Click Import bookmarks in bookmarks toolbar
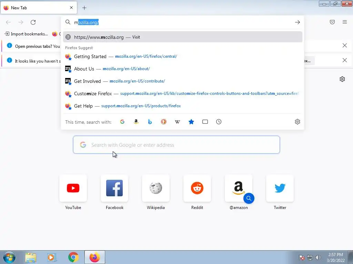 pos(26,34)
